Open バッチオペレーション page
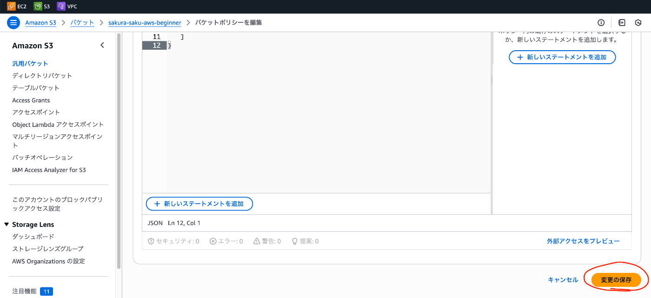 pos(42,157)
